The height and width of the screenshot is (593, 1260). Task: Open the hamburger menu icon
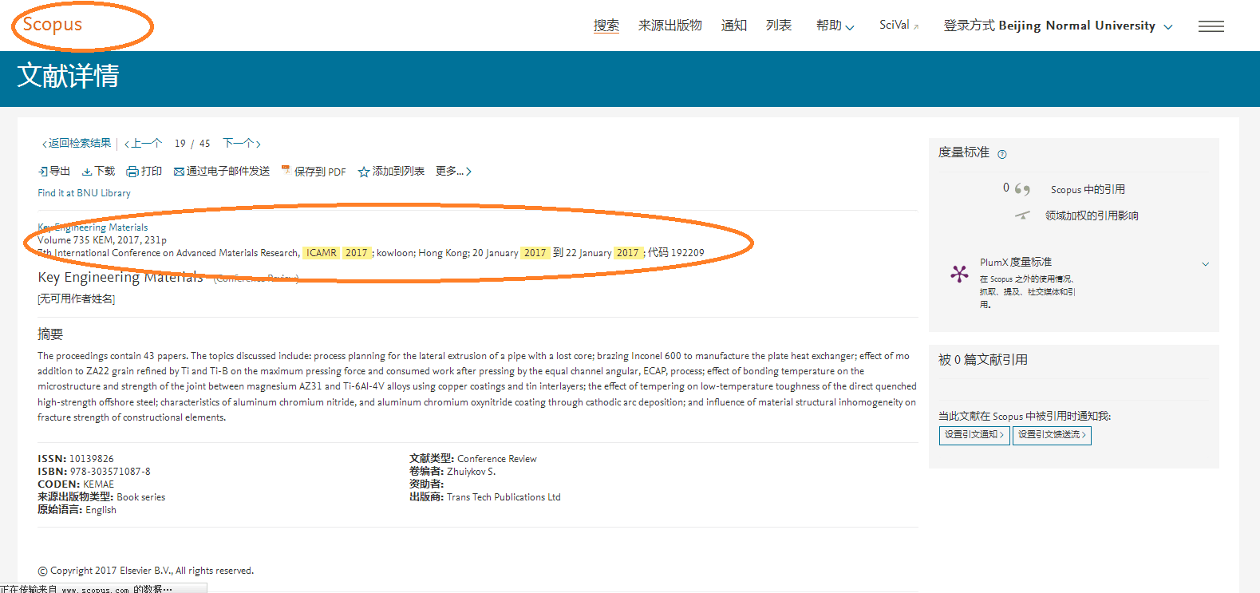click(1211, 26)
